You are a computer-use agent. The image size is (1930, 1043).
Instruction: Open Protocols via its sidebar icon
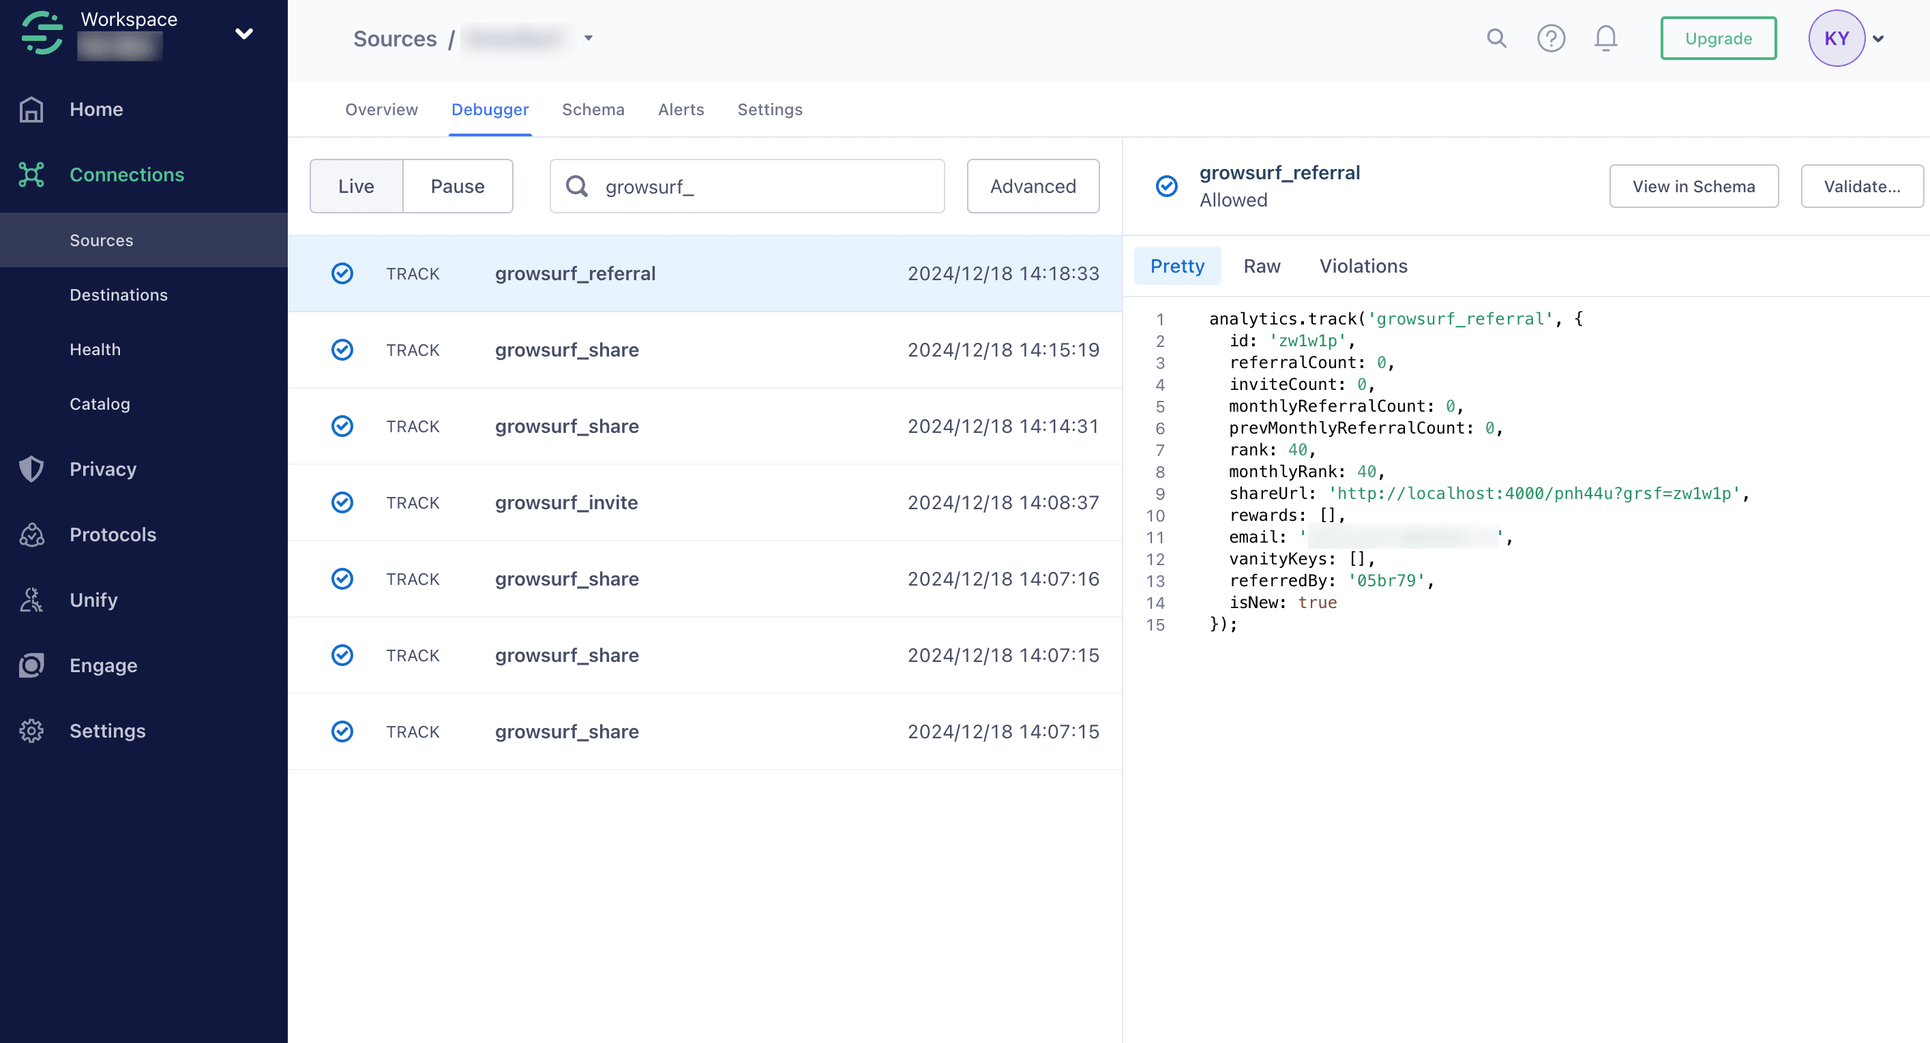pos(31,534)
